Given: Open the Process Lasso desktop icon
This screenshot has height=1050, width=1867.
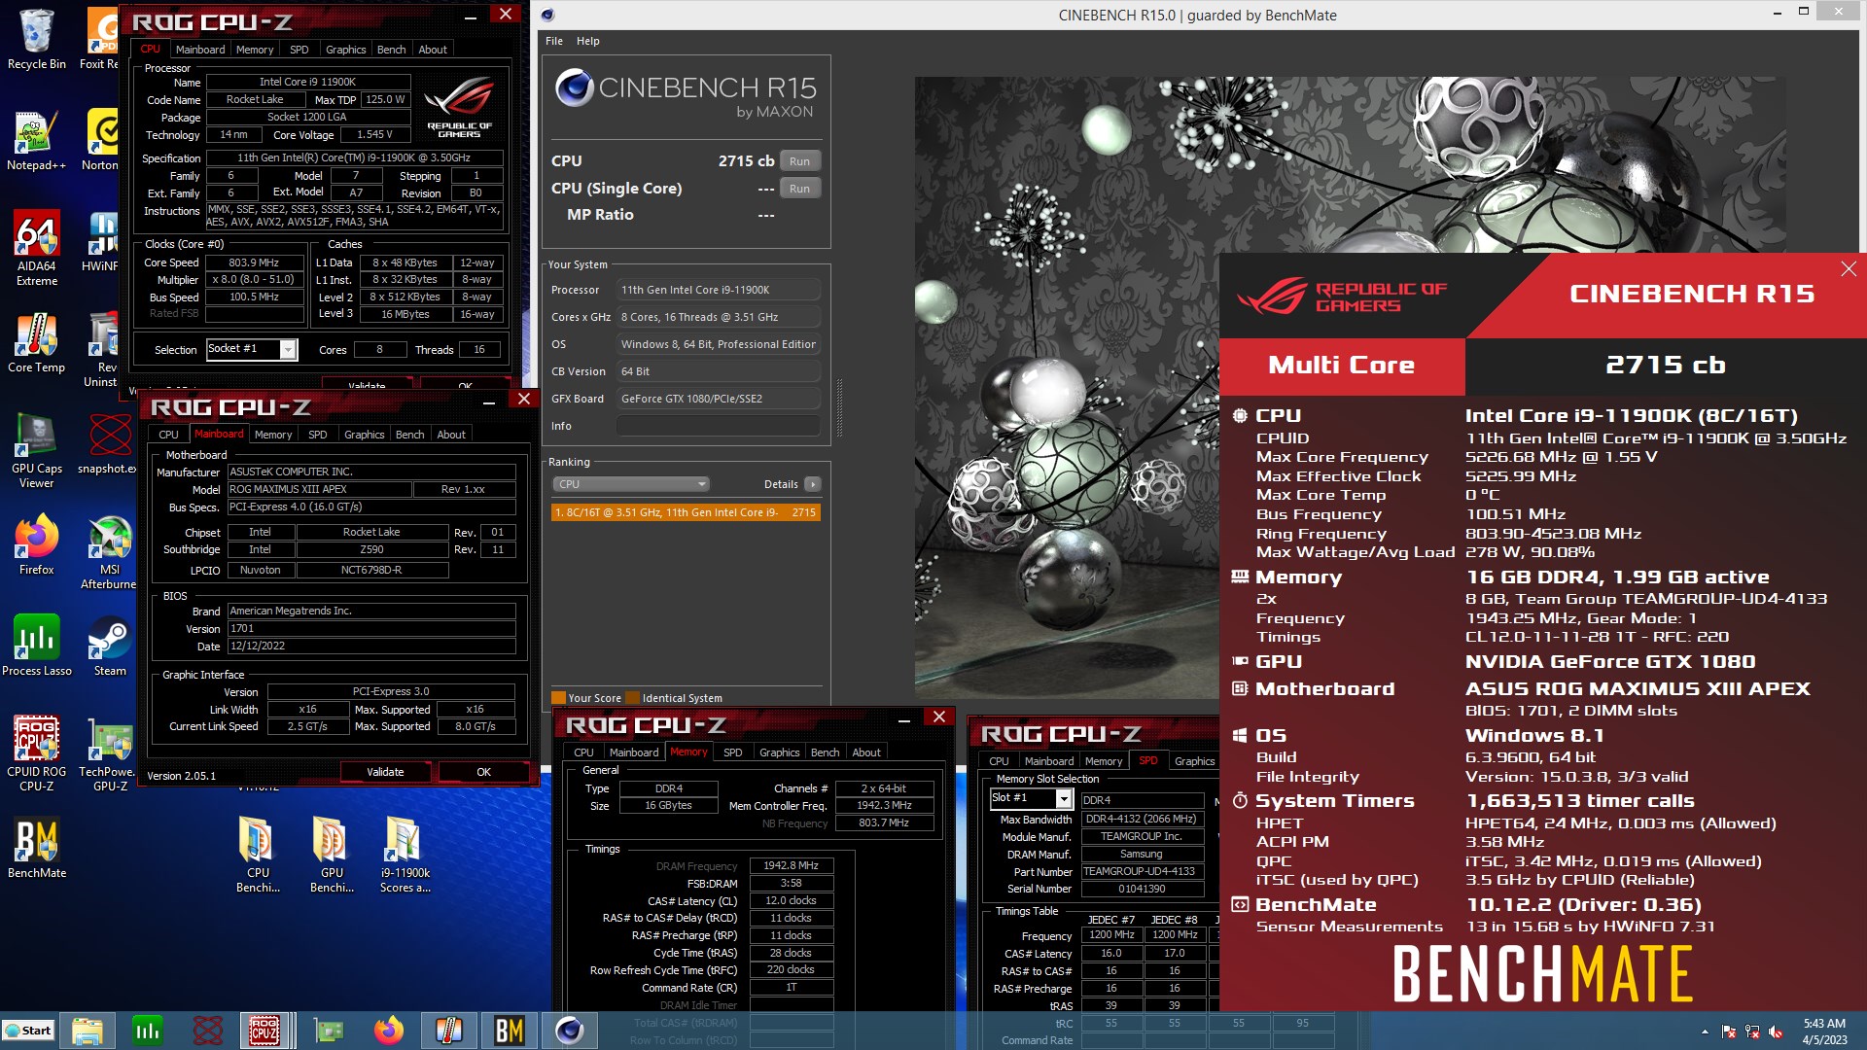Looking at the screenshot, I should pos(36,647).
